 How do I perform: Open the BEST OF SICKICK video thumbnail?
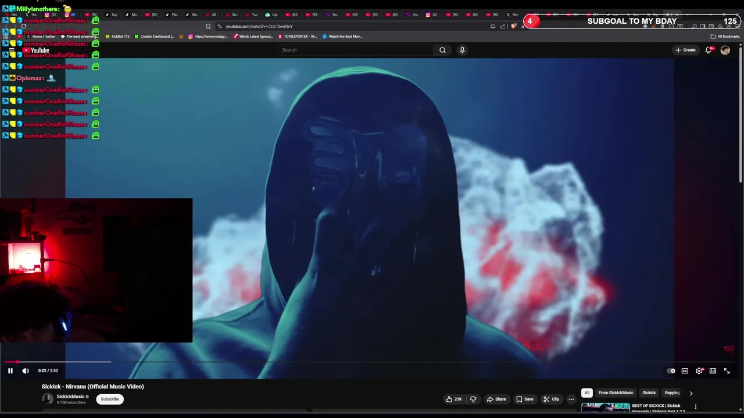(605, 407)
